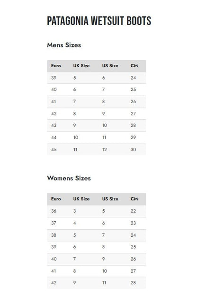Click mens US size 10 cell
Screen dimensions: 197x306
click(105, 126)
